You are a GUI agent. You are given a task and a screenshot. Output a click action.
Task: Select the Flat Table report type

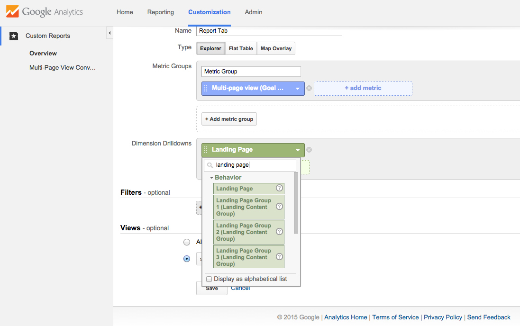(x=241, y=48)
